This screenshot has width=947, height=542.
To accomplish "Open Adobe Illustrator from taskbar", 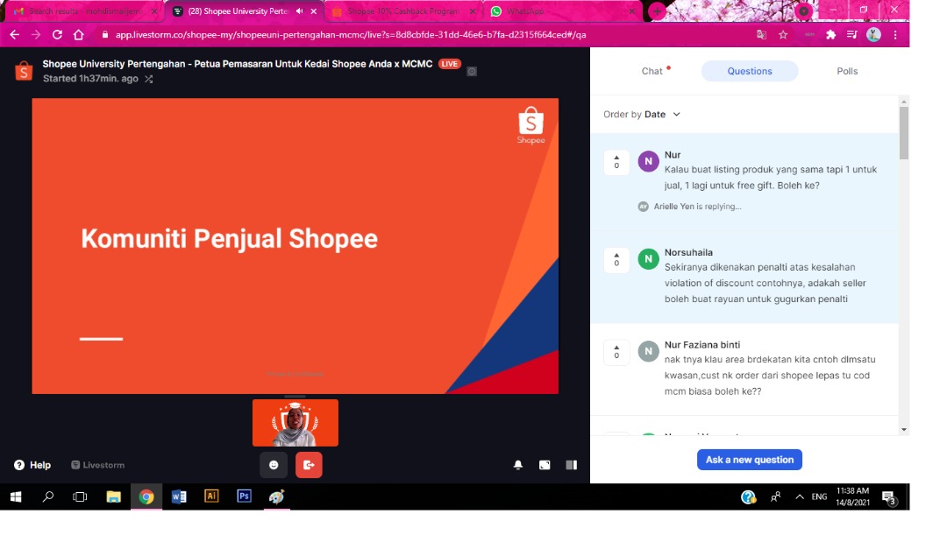I will tap(211, 496).
